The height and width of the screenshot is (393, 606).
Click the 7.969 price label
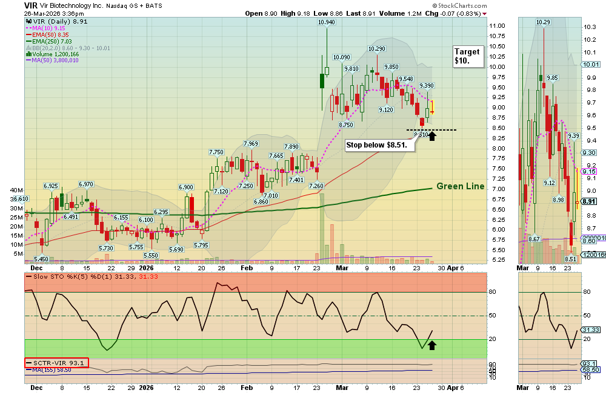251,144
